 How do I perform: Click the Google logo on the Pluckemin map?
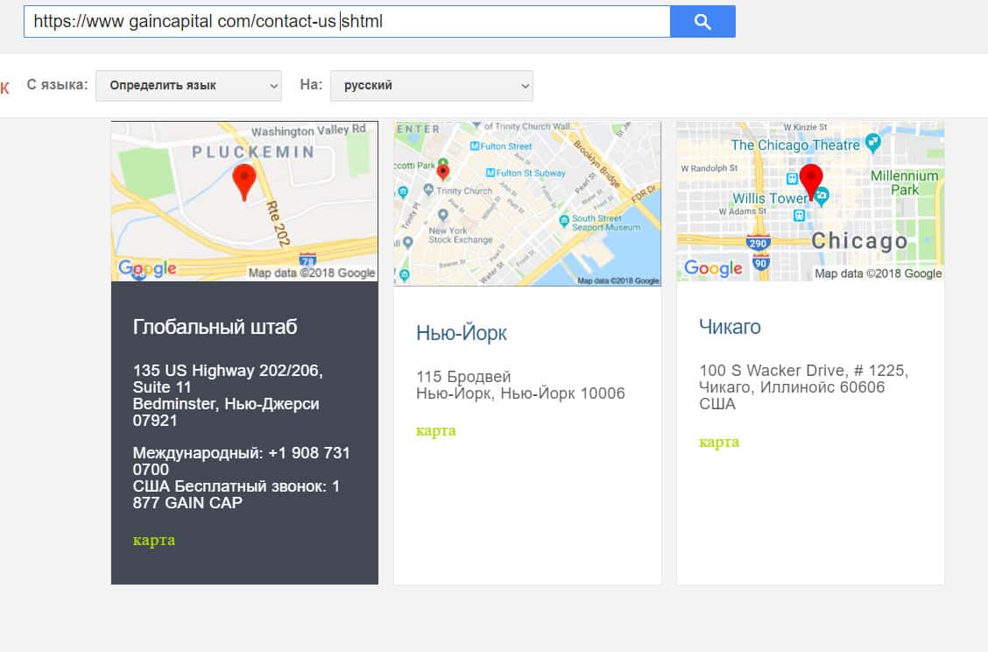click(x=147, y=269)
